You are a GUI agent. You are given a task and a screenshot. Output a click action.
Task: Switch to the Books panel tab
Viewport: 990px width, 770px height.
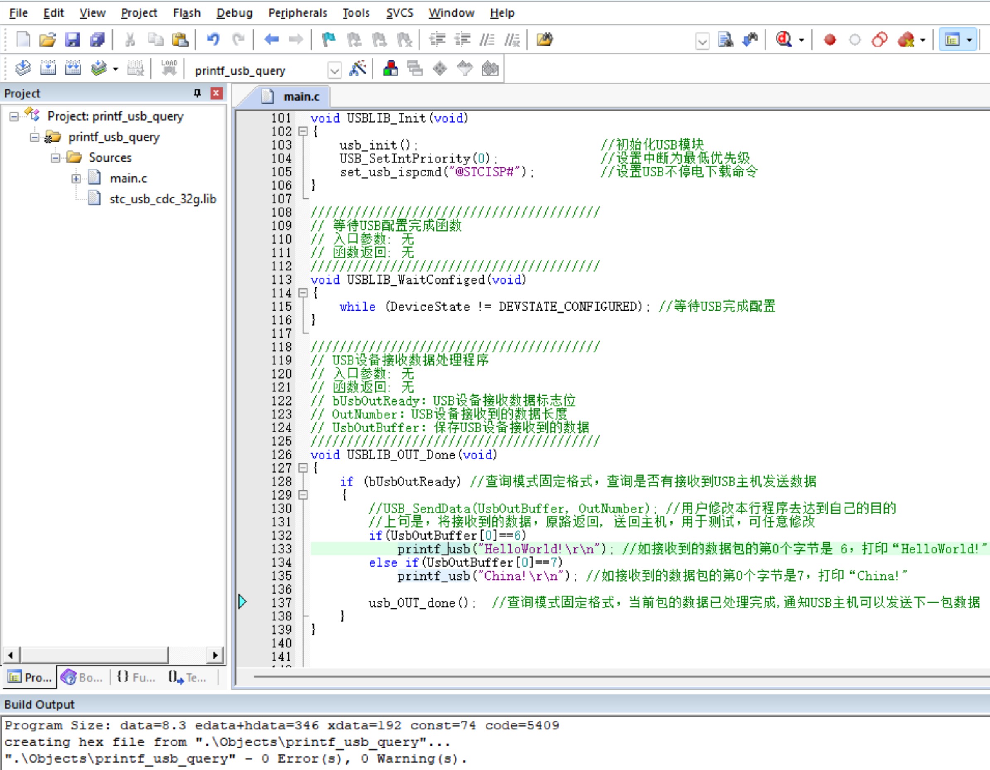(83, 678)
